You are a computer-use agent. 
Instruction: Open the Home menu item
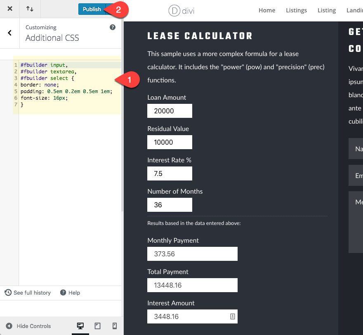click(x=266, y=10)
